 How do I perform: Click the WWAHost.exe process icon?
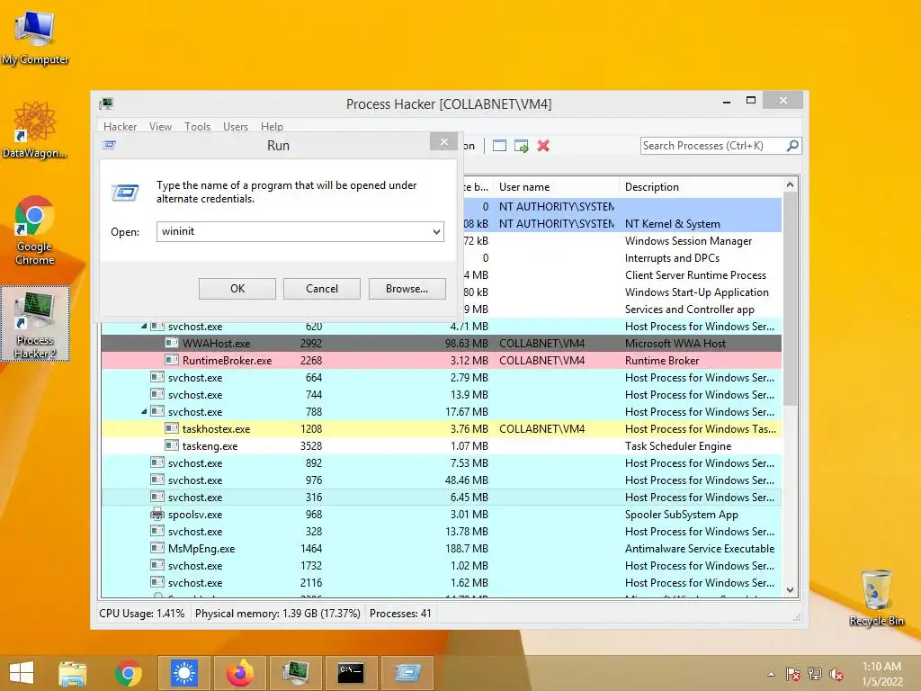[x=172, y=343]
